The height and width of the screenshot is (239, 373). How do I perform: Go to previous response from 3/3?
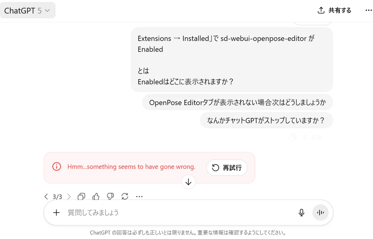[46, 196]
